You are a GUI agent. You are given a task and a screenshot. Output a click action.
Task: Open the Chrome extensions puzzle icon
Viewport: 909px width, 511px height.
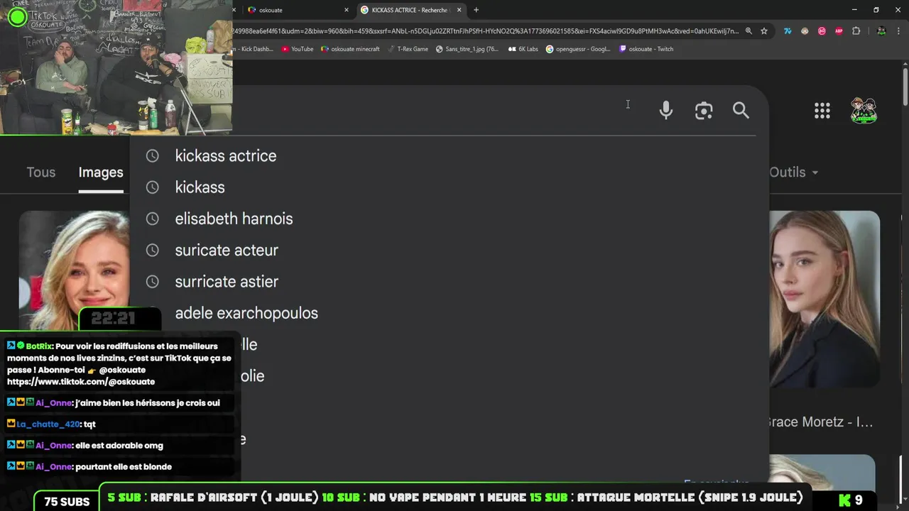(x=856, y=31)
